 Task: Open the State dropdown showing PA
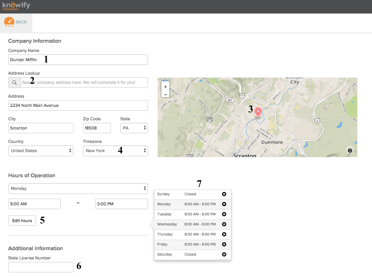[134, 128]
